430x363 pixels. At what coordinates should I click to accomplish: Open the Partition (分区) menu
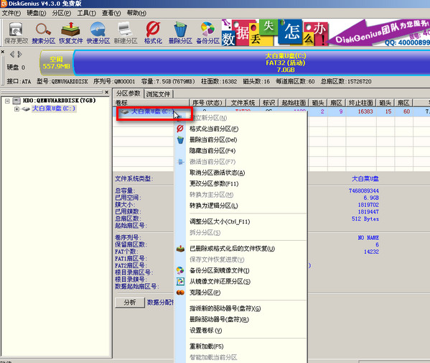62,13
